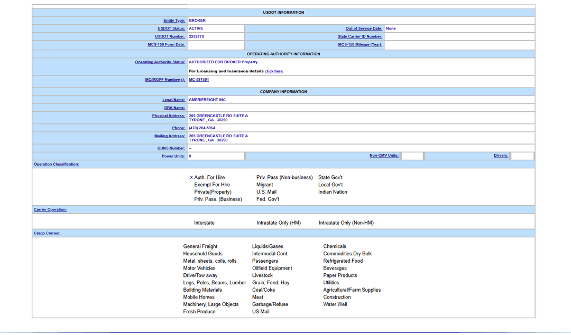Select the 'Paper Products' cargo entry
The width and height of the screenshot is (571, 335).
[x=340, y=276]
